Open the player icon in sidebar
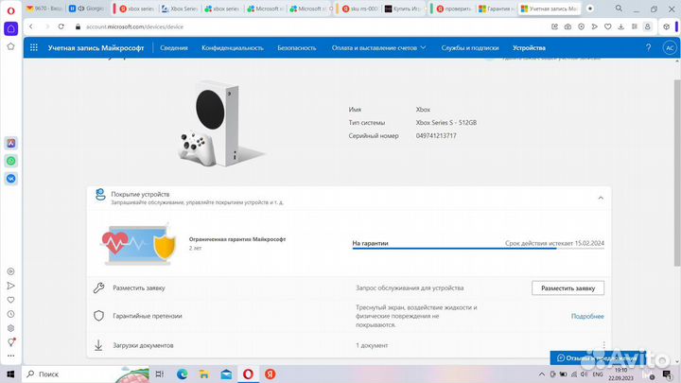The width and height of the screenshot is (681, 383). (x=10, y=271)
